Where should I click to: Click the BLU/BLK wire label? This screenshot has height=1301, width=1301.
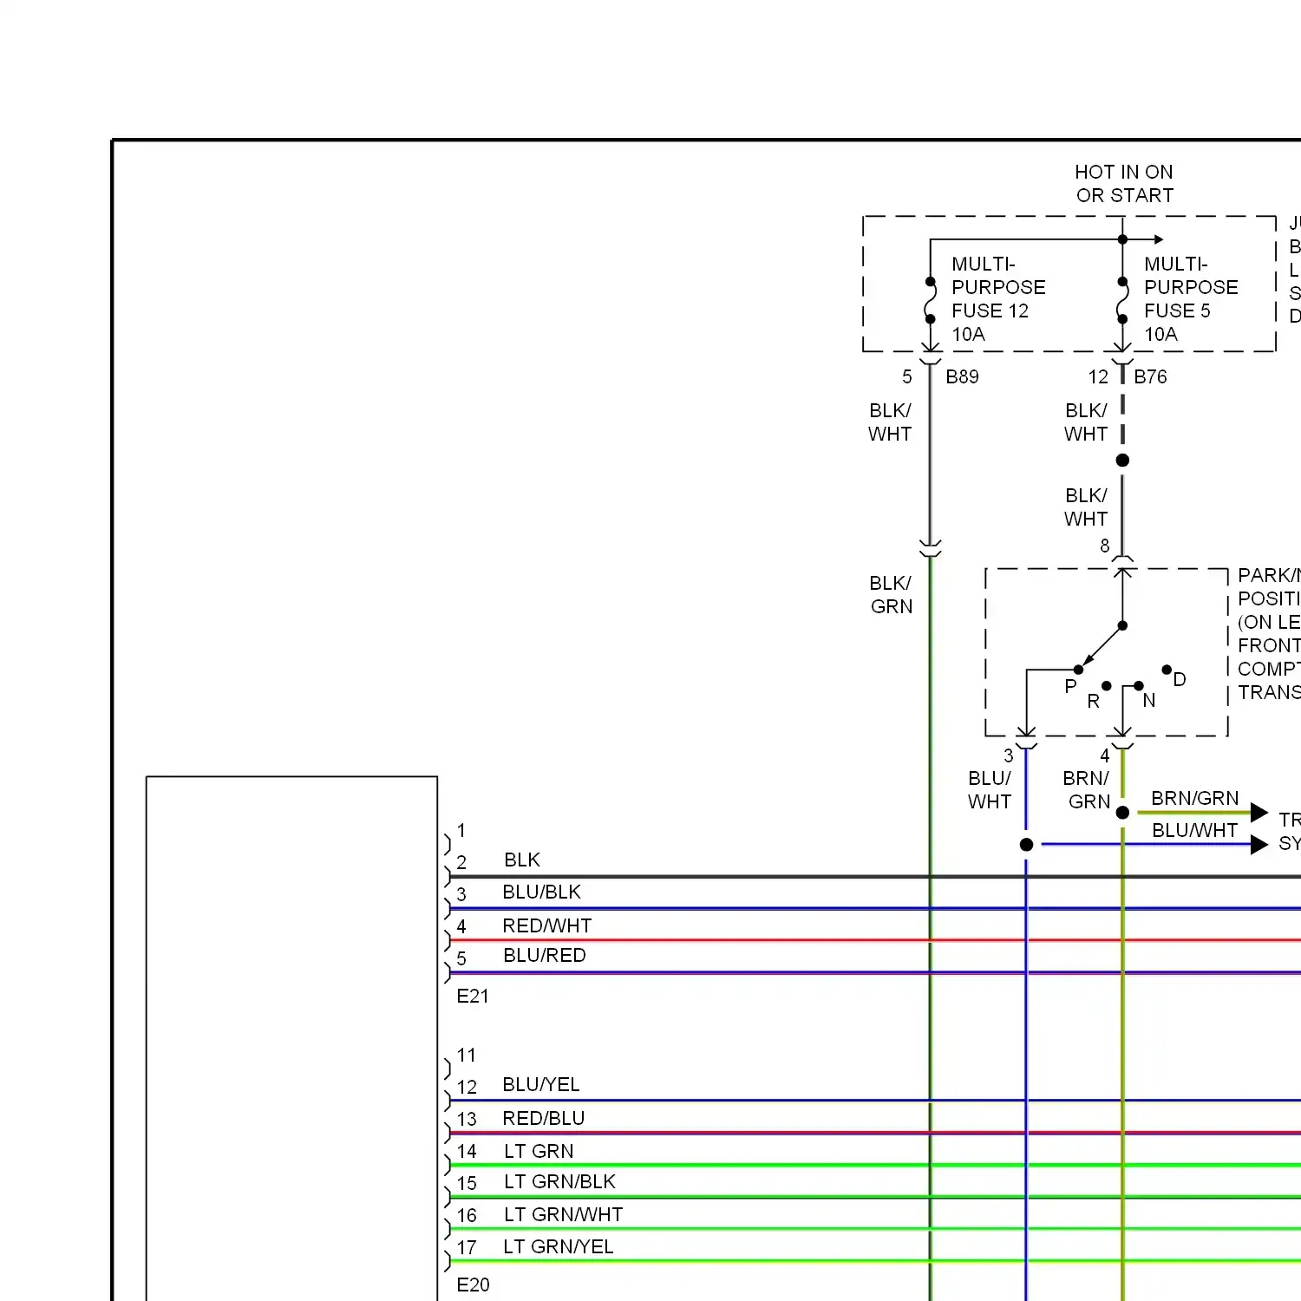click(541, 892)
